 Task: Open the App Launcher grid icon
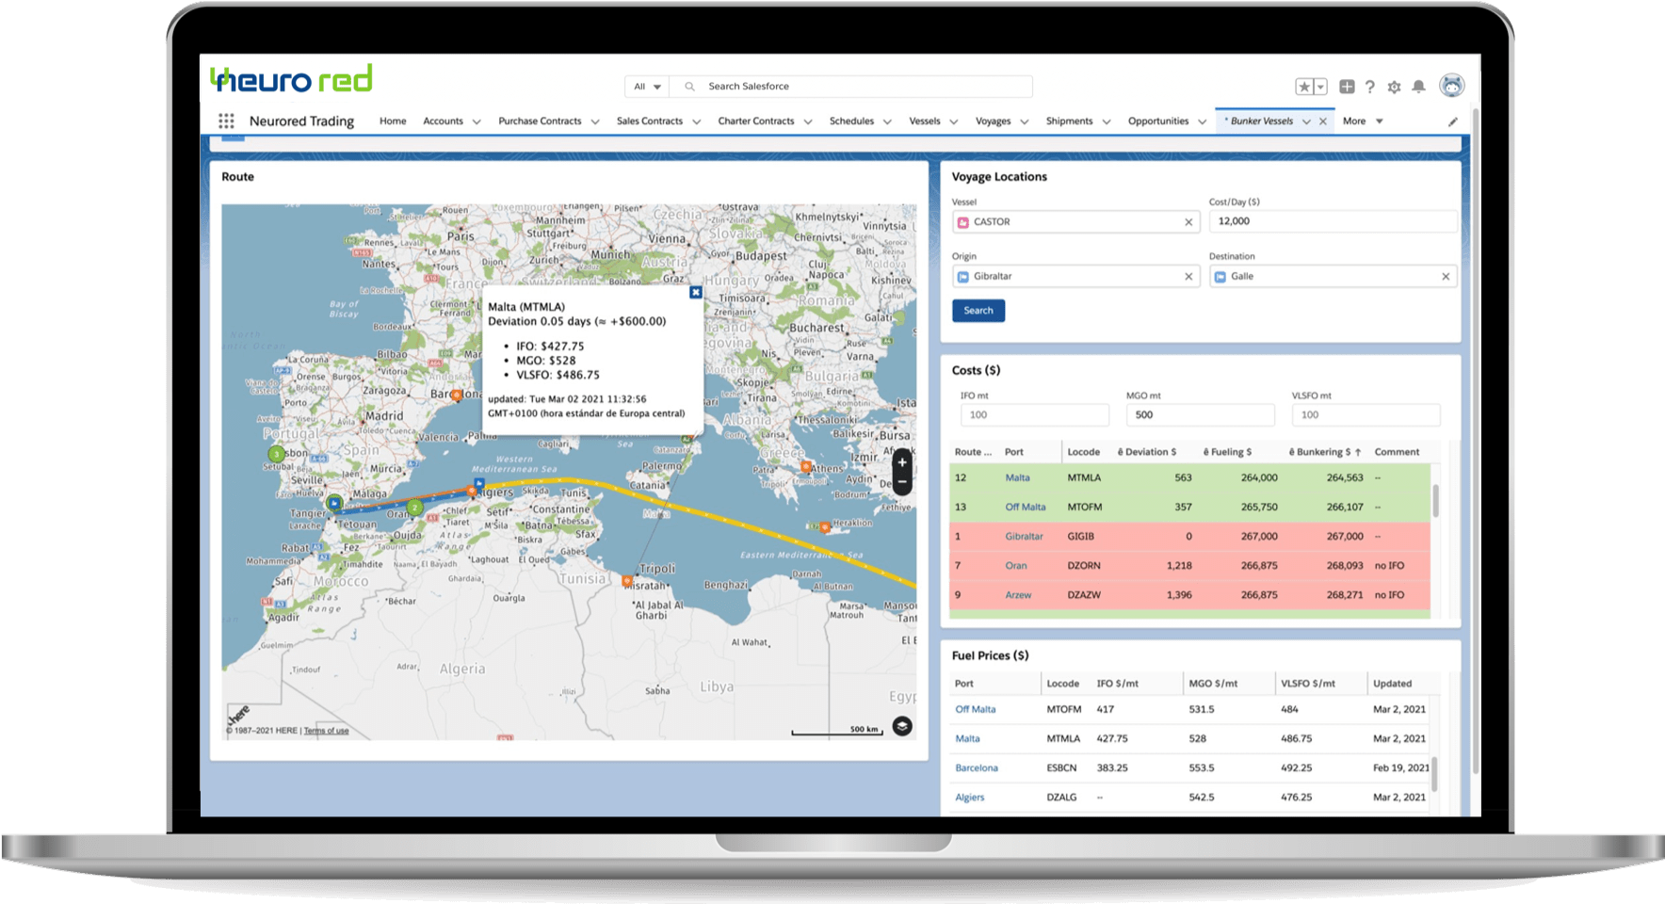pyautogui.click(x=226, y=121)
